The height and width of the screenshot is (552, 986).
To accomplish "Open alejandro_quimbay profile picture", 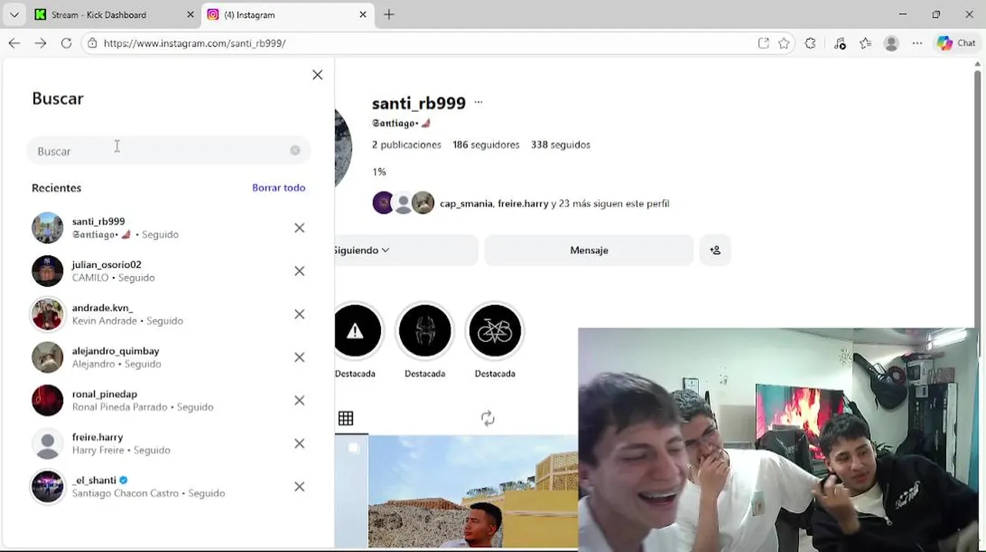I will tap(48, 357).
